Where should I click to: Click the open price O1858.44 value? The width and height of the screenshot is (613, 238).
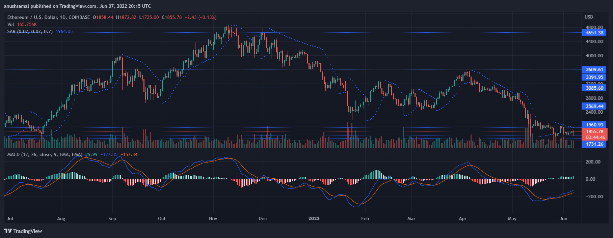(103, 17)
